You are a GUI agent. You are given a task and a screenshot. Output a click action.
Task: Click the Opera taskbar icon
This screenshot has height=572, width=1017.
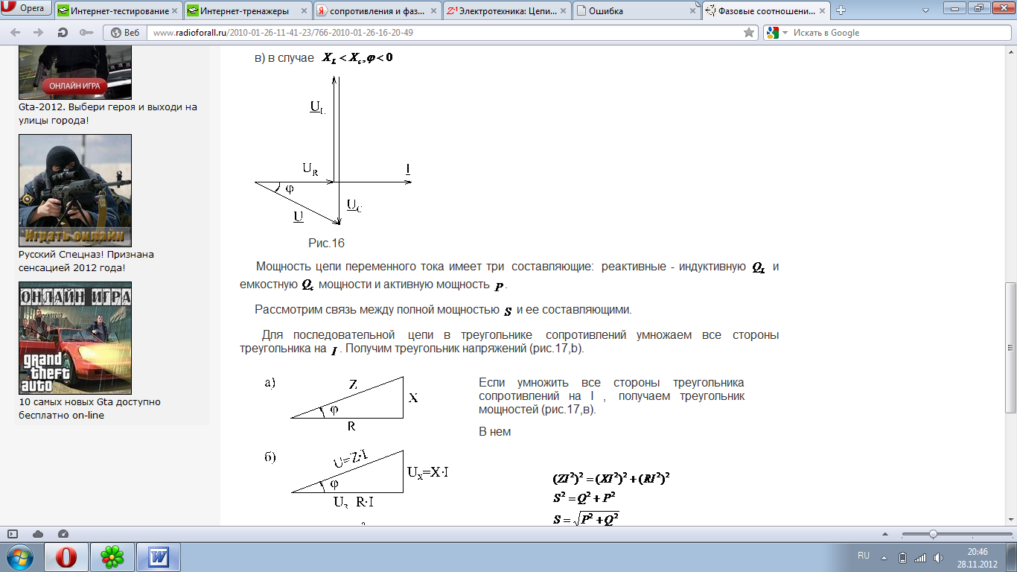tap(67, 557)
